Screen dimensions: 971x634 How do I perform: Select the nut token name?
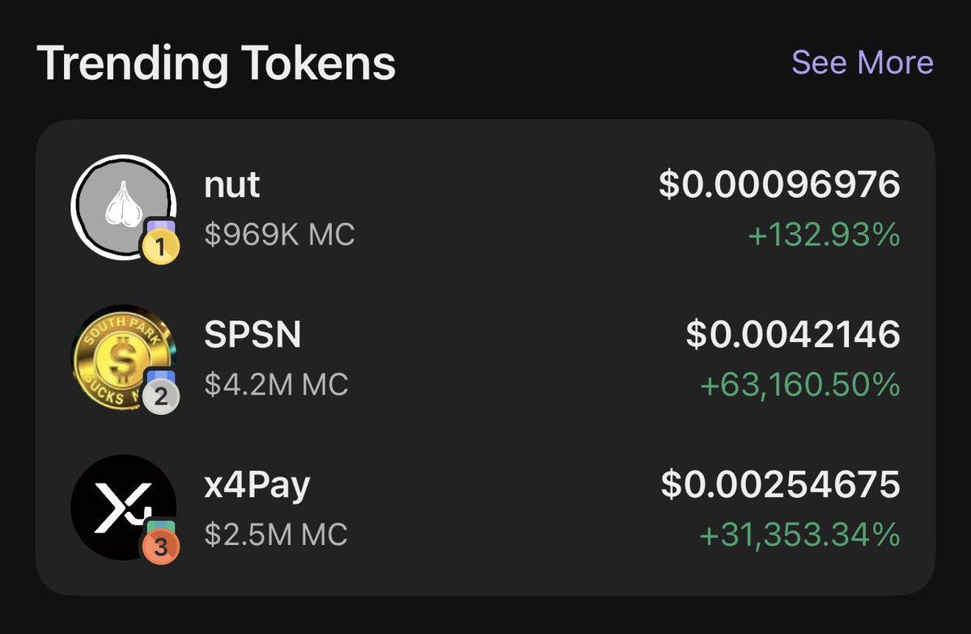pos(231,185)
